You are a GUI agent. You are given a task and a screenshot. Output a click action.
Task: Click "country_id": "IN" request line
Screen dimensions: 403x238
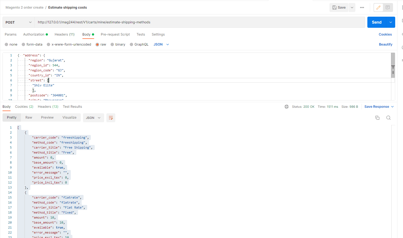click(x=46, y=75)
